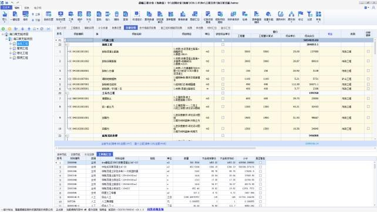Click the 材料名称 header in bottom table
The height and width of the screenshot is (212, 377).
pos(120,159)
